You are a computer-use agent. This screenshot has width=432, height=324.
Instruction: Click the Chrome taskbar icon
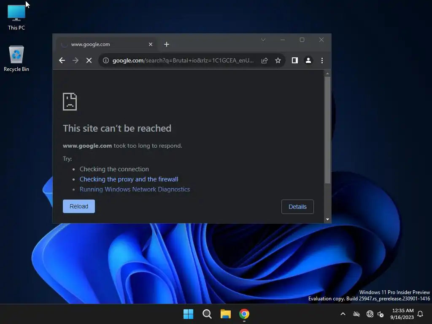pyautogui.click(x=244, y=314)
